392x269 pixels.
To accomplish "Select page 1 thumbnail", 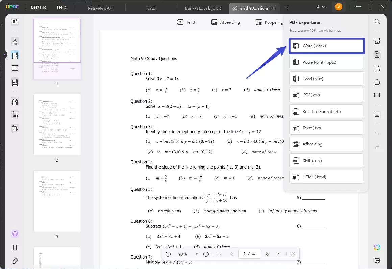I will pyautogui.click(x=57, y=49).
